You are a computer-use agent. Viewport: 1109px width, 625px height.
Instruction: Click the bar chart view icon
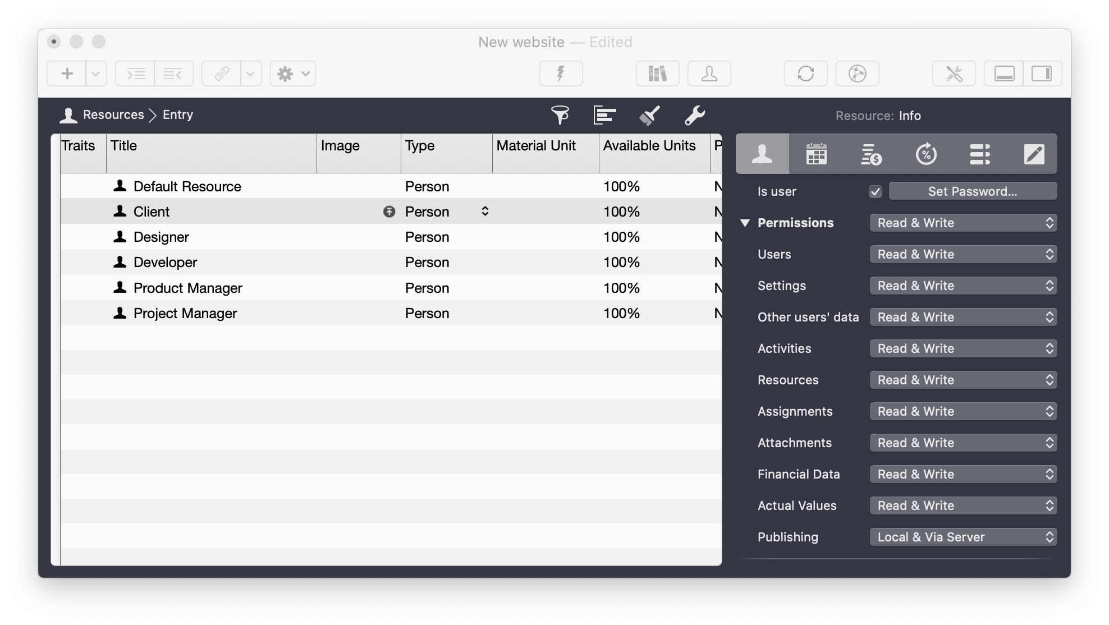604,115
